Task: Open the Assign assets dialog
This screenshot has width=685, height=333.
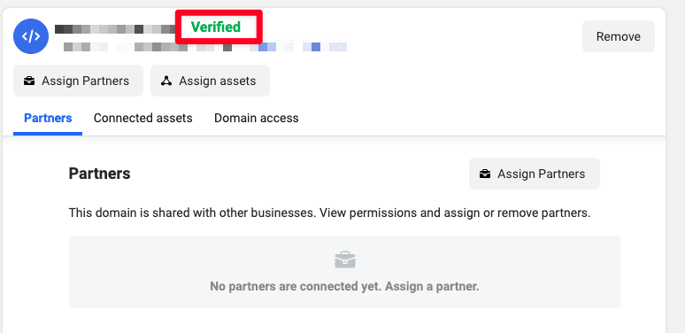Action: (210, 81)
